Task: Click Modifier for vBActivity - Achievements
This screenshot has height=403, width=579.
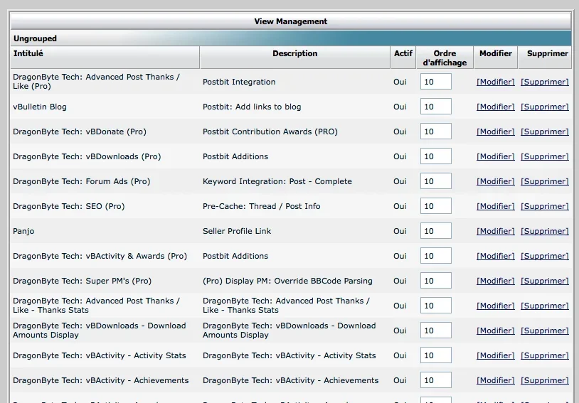Action: [x=495, y=380]
